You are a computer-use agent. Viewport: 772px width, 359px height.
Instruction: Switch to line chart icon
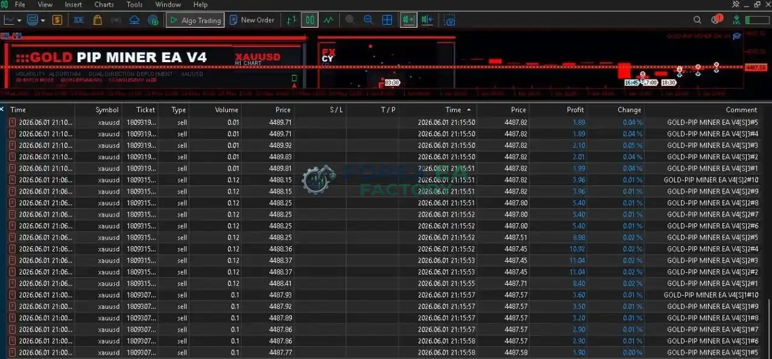328,20
